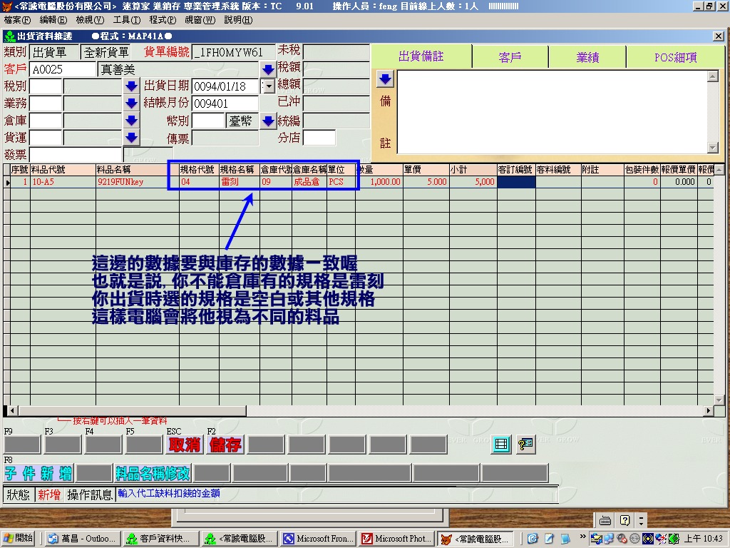730x548 pixels.
Task: Click the help question-mark icon in bottom toolbar
Action: click(525, 445)
